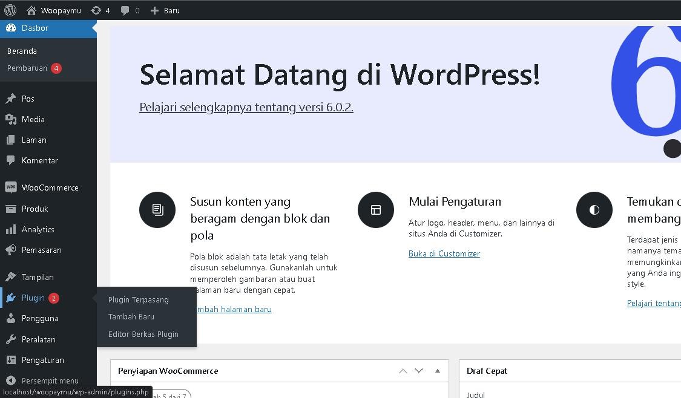Open the Dasbor menu
This screenshot has width=681, height=398.
click(48, 28)
